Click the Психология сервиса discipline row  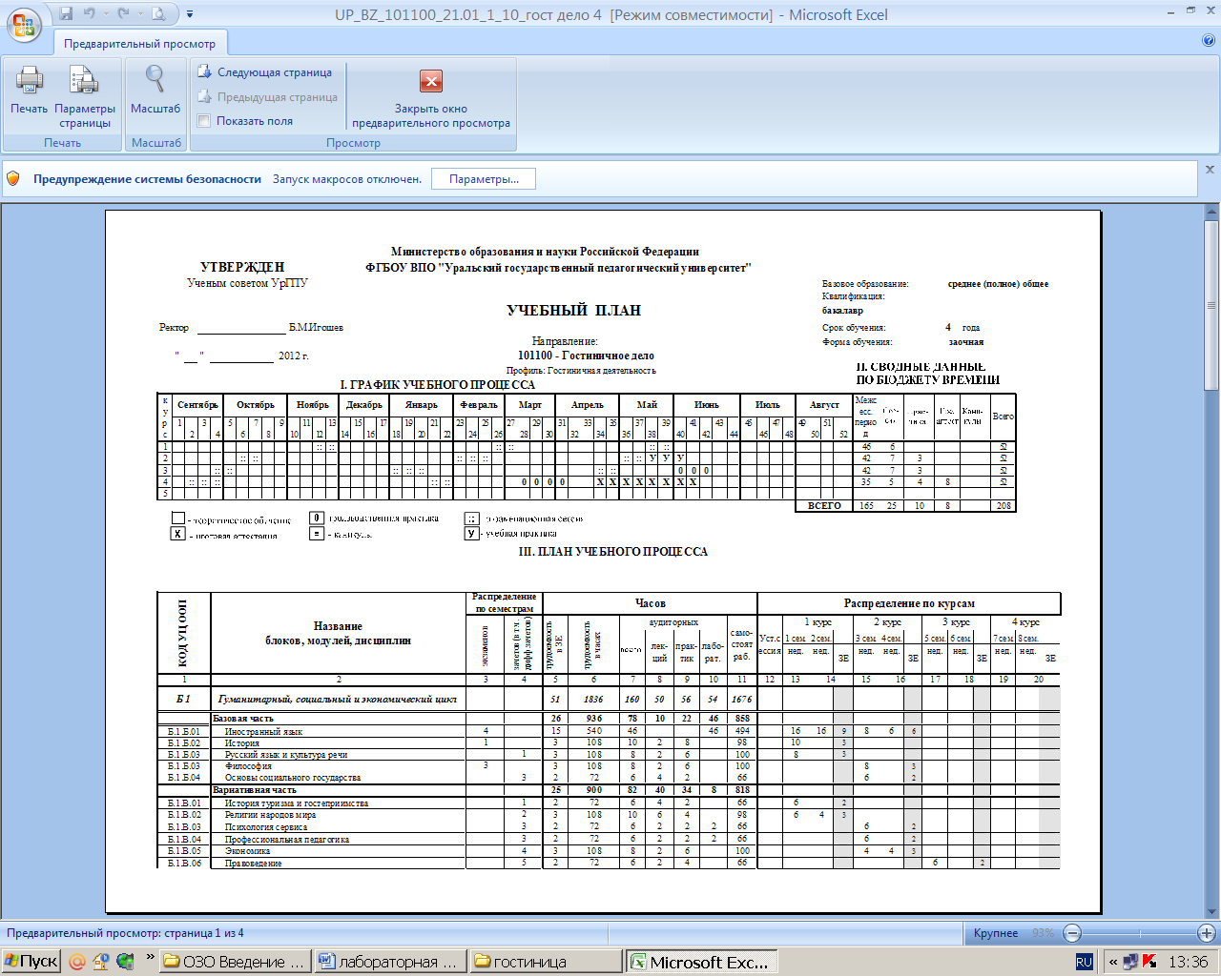609,826
